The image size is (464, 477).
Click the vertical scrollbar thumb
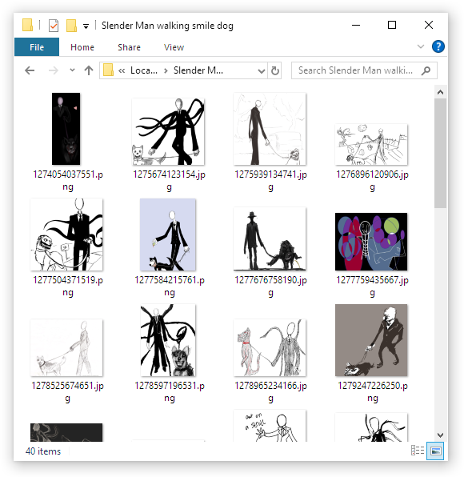pos(440,153)
